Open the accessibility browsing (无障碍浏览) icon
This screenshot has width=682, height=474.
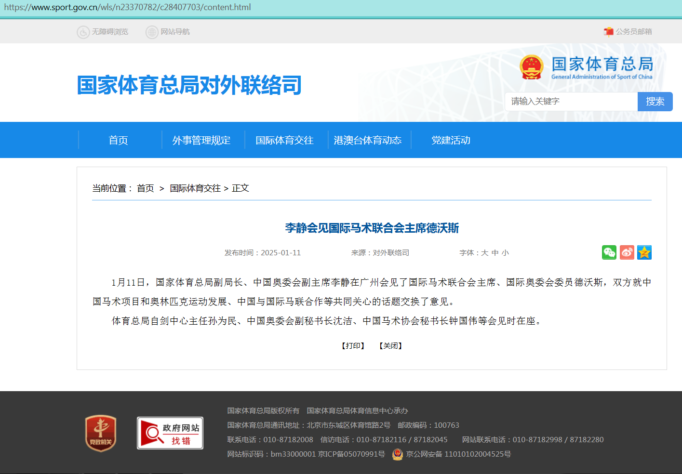coord(83,32)
